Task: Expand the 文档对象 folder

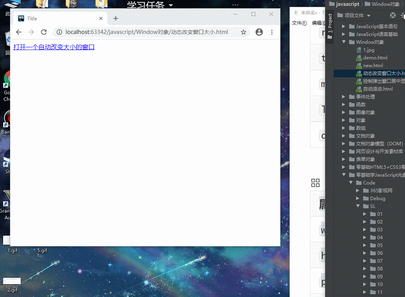Action: tap(344, 136)
